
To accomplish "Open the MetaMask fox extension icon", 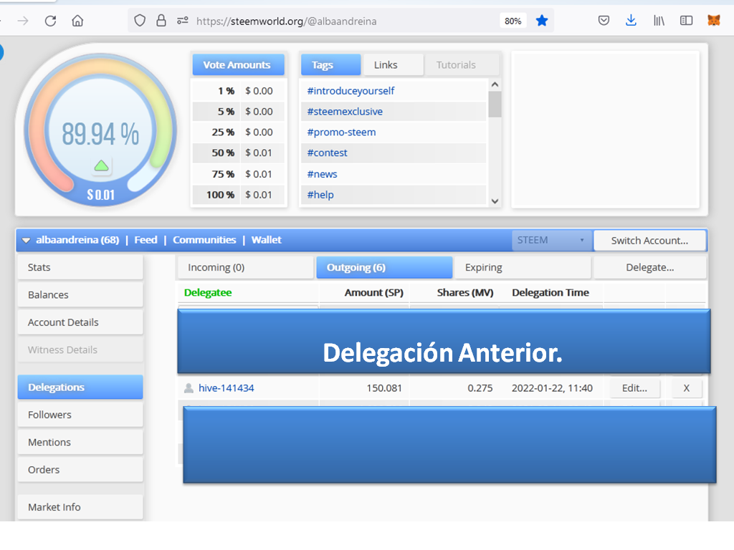I will 714,21.
